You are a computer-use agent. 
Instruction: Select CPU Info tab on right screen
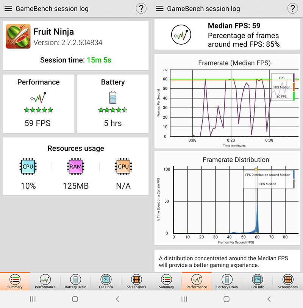coord(258,281)
